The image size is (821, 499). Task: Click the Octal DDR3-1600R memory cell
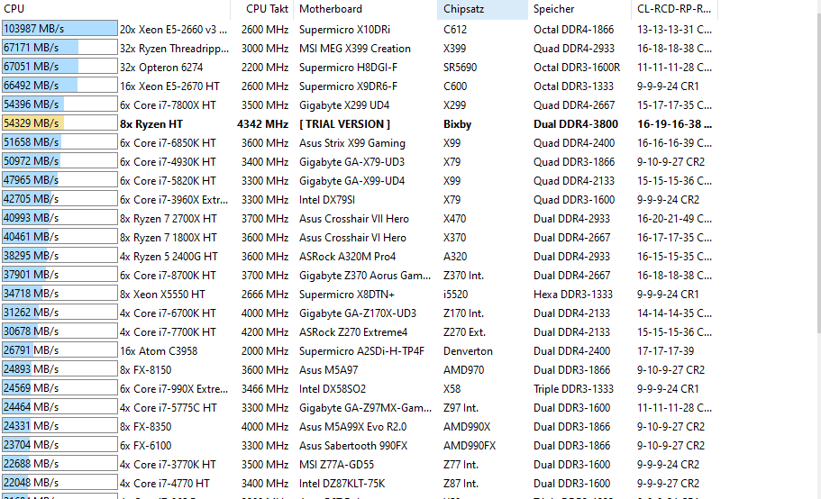(x=577, y=67)
